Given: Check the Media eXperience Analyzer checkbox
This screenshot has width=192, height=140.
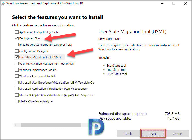Looking at the screenshot, I should 16,101.
